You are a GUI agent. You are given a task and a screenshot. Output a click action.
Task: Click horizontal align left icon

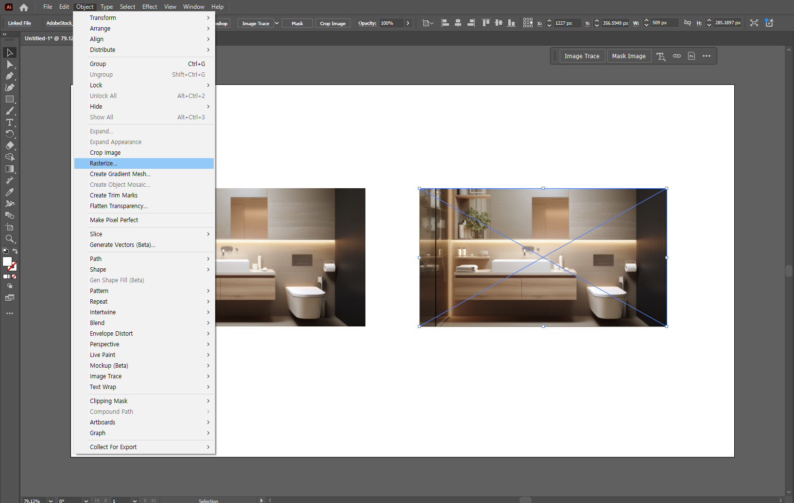click(445, 23)
